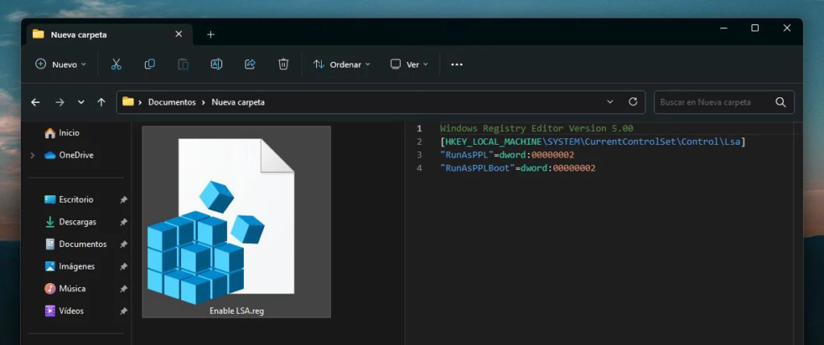
Task: Click Nueva carpeta in the breadcrumb path
Action: point(238,102)
